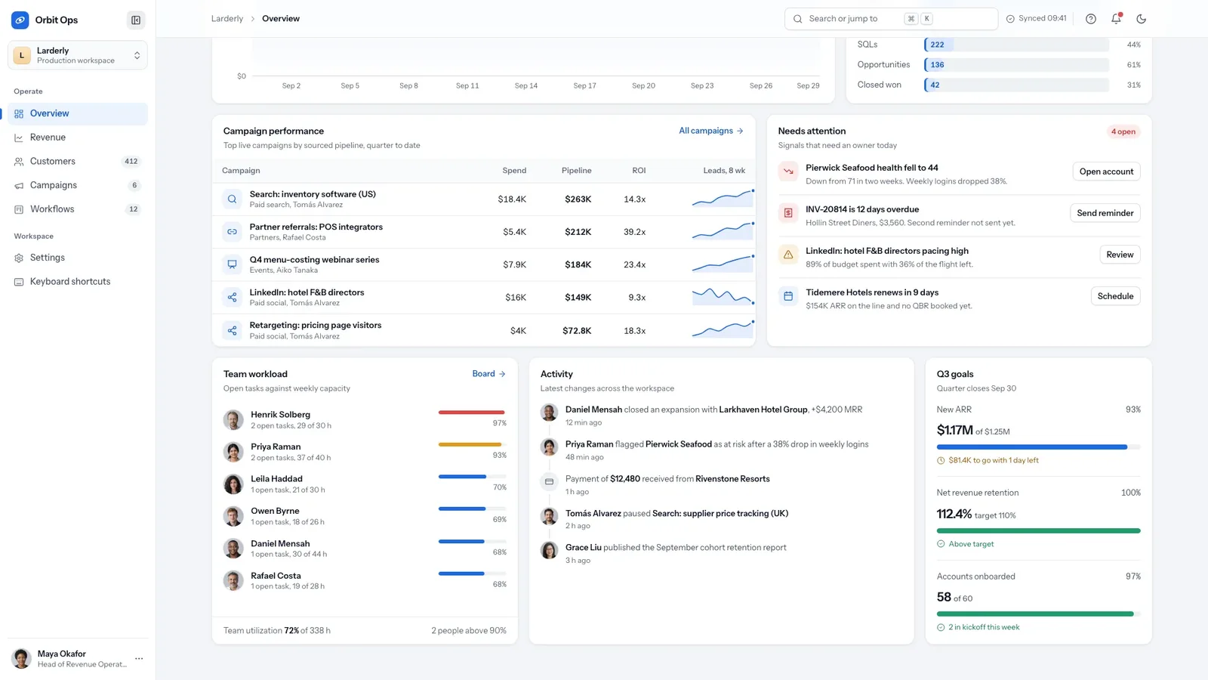1208x680 pixels.
Task: Sort by the Pipeline column header
Action: (576, 171)
